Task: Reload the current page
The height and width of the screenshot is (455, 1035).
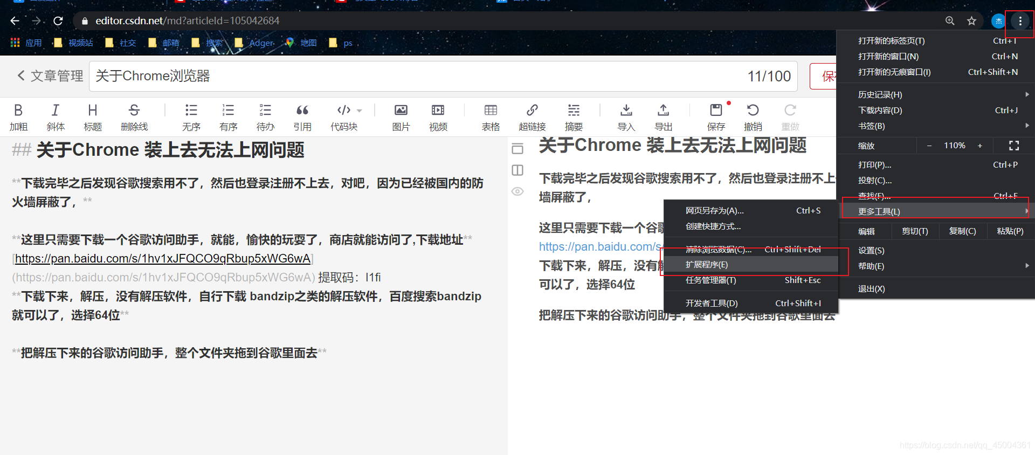Action: tap(58, 20)
